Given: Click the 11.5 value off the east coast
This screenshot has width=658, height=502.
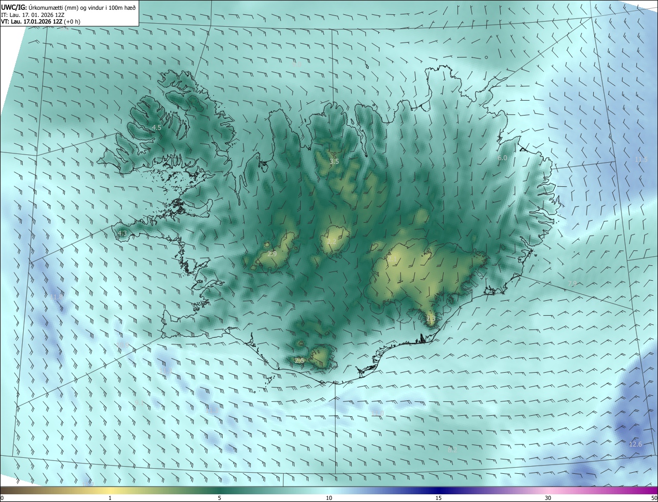Looking at the screenshot, I should click(641, 160).
